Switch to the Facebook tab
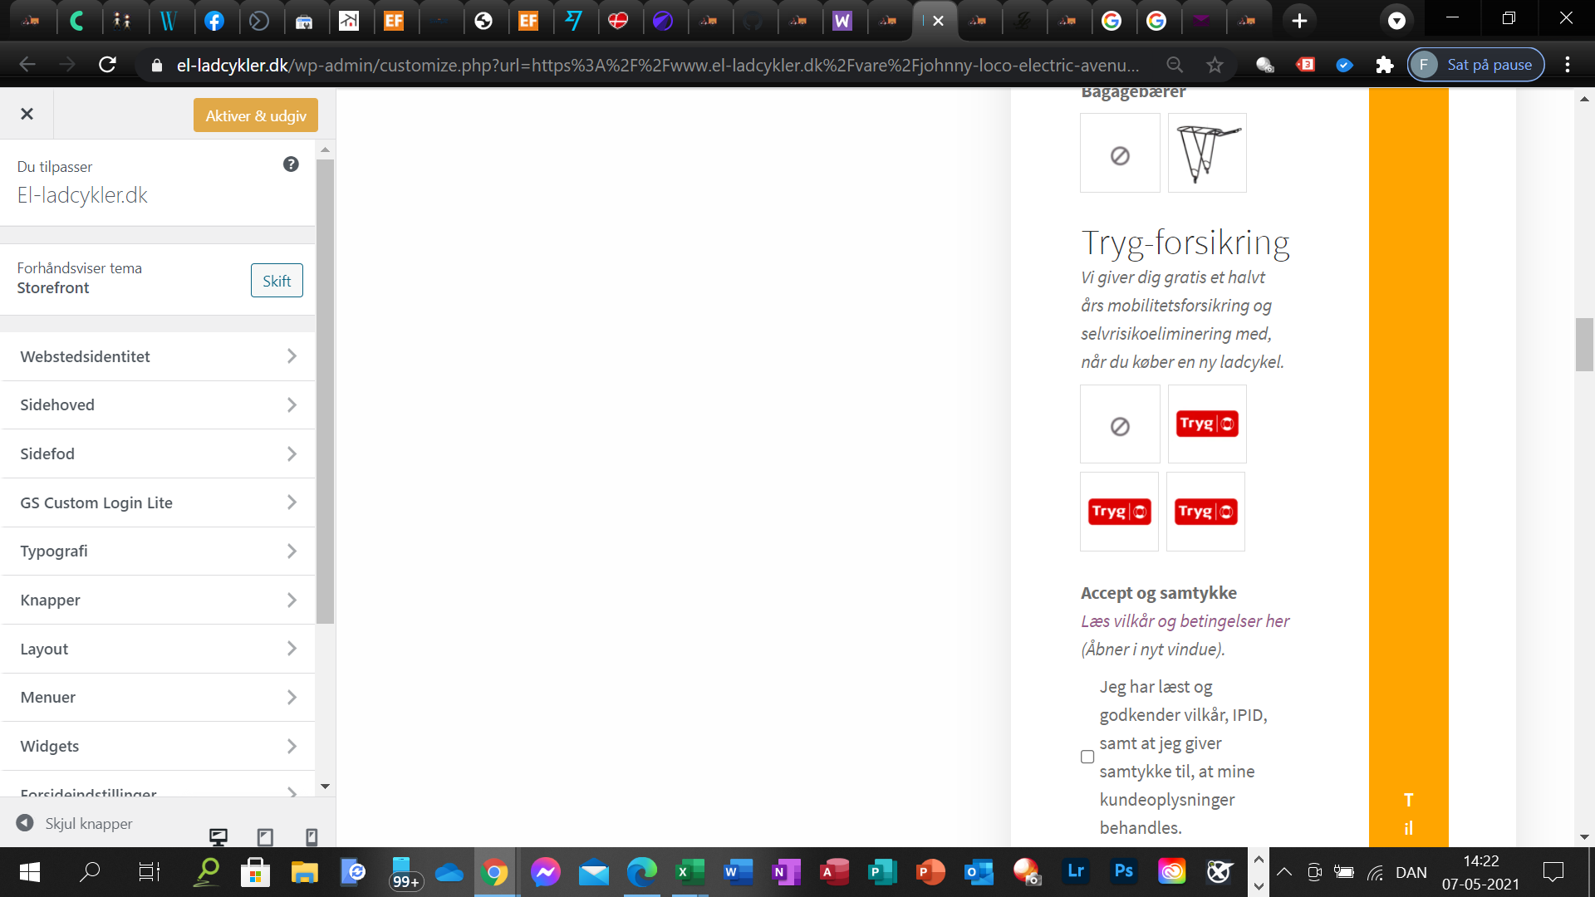 pyautogui.click(x=214, y=21)
